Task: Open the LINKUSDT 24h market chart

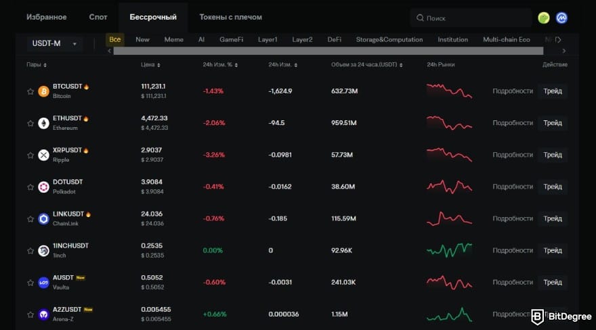Action: click(449, 219)
